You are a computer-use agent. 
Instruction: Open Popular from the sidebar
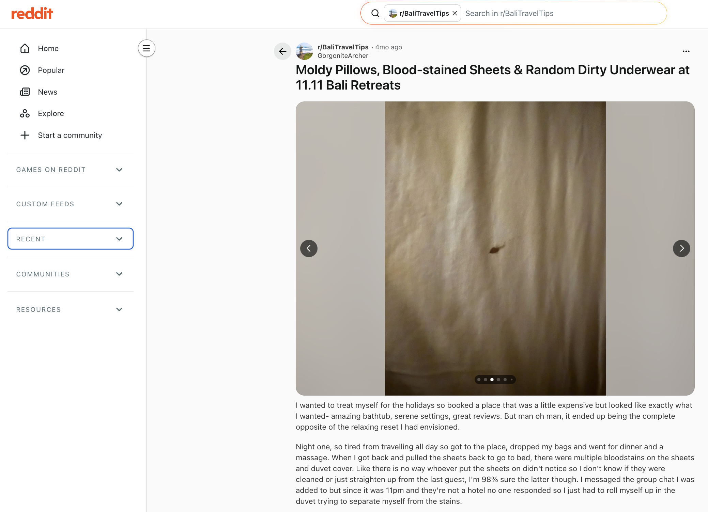[x=71, y=70]
